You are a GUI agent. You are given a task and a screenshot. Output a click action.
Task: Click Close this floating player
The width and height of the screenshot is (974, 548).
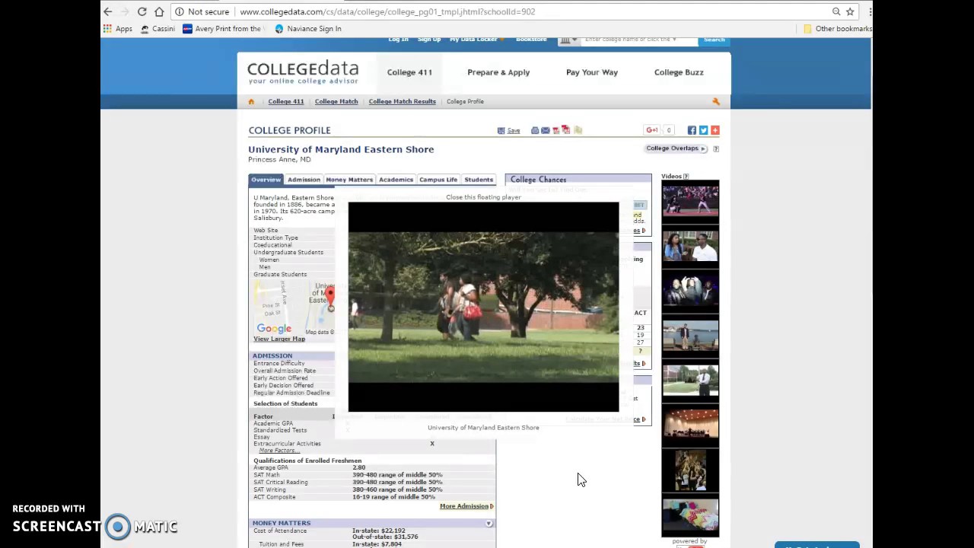click(x=483, y=197)
